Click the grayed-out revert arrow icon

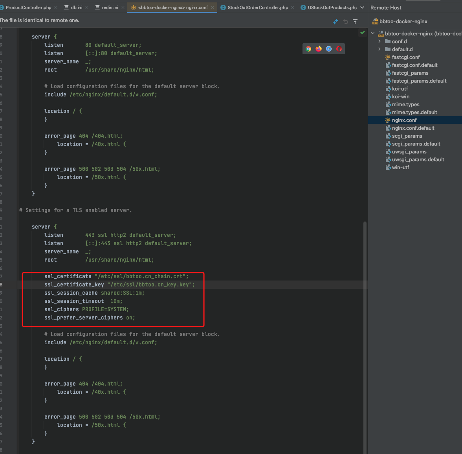345,22
